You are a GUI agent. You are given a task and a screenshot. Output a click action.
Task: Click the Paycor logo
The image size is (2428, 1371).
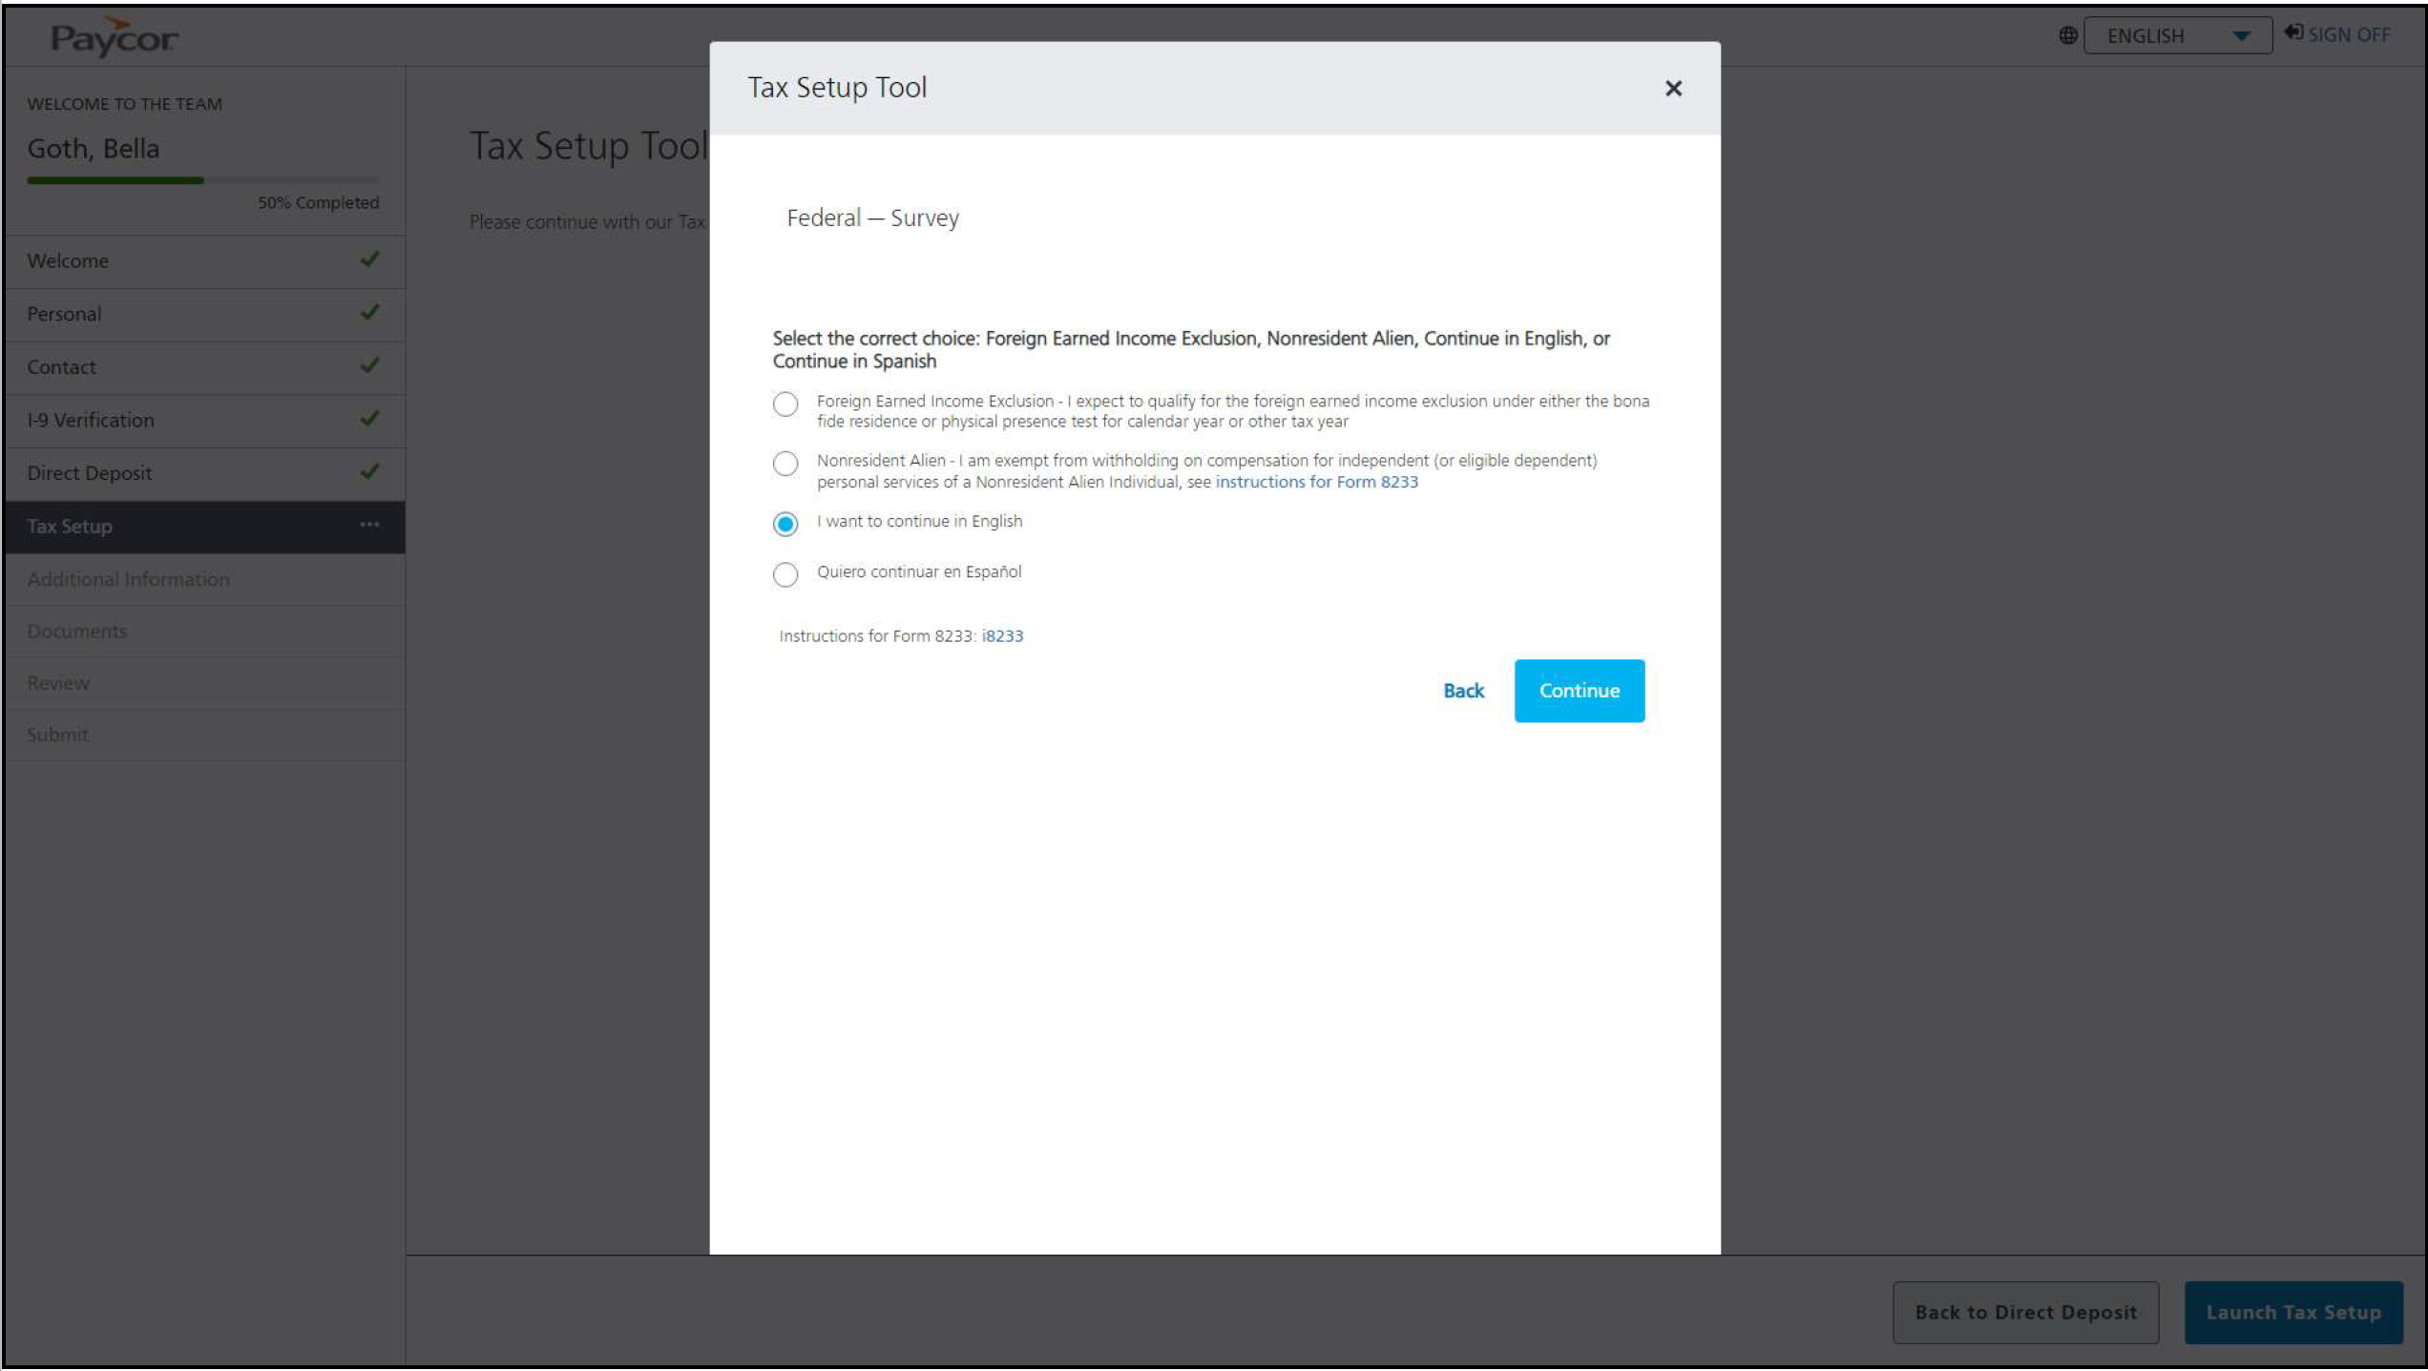click(x=114, y=38)
